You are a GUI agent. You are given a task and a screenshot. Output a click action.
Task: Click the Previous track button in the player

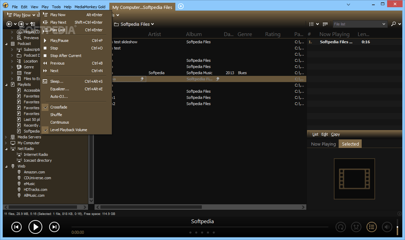(16, 227)
